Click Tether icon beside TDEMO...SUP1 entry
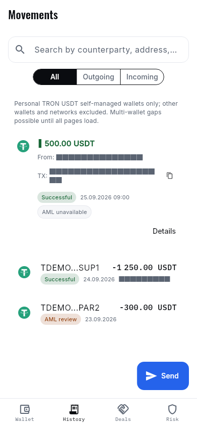This screenshot has height=427, width=197. coord(24,272)
